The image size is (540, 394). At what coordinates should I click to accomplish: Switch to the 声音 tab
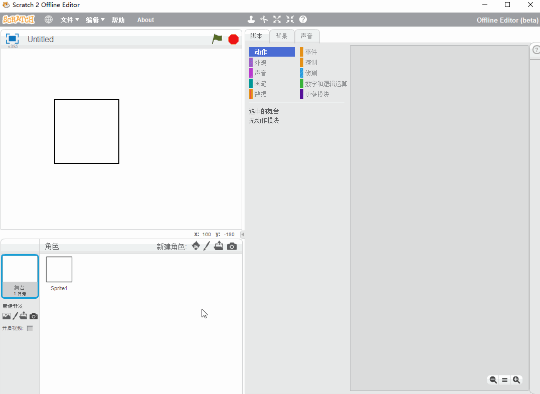click(307, 36)
